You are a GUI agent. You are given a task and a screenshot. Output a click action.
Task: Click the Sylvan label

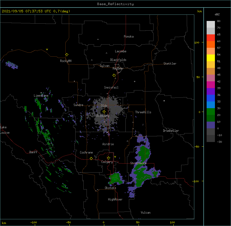pos(105,66)
